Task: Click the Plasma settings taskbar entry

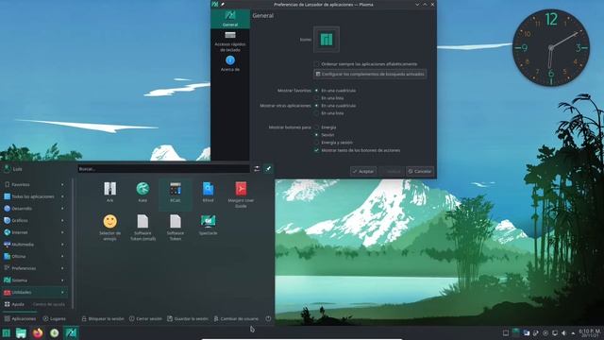Action: point(71,333)
